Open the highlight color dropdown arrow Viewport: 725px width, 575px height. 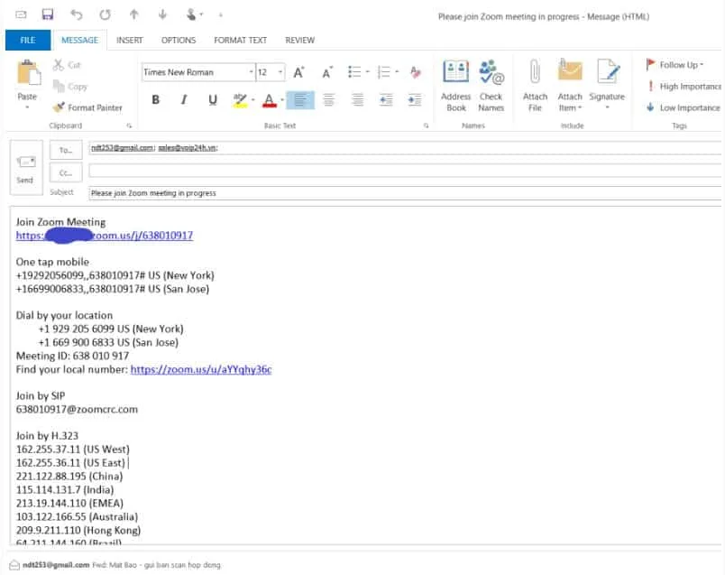[252, 99]
